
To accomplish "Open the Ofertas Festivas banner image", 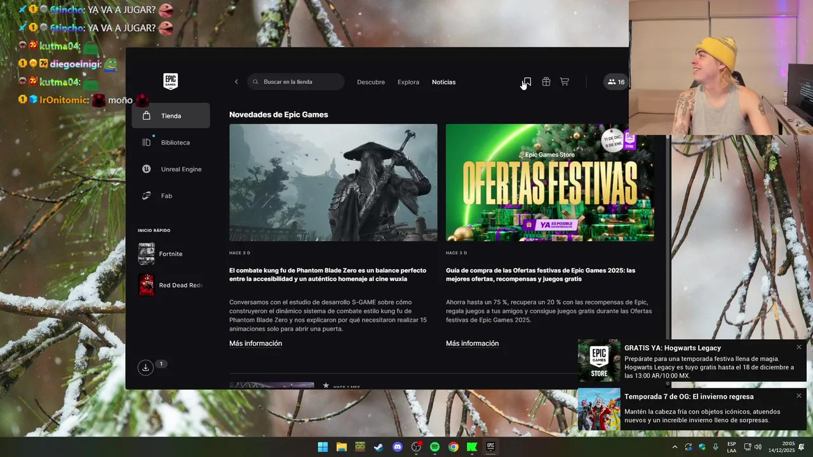I will point(550,182).
